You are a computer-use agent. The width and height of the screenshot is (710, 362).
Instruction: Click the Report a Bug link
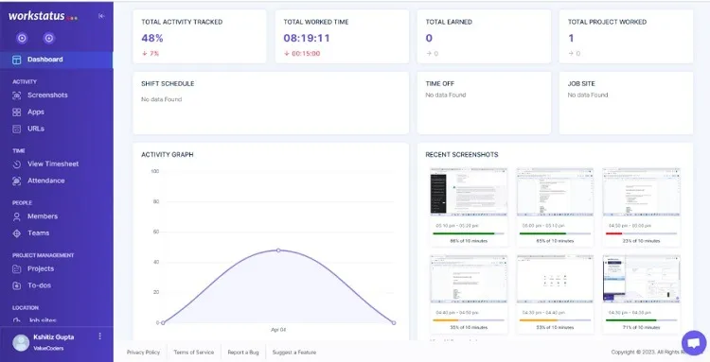click(x=243, y=352)
